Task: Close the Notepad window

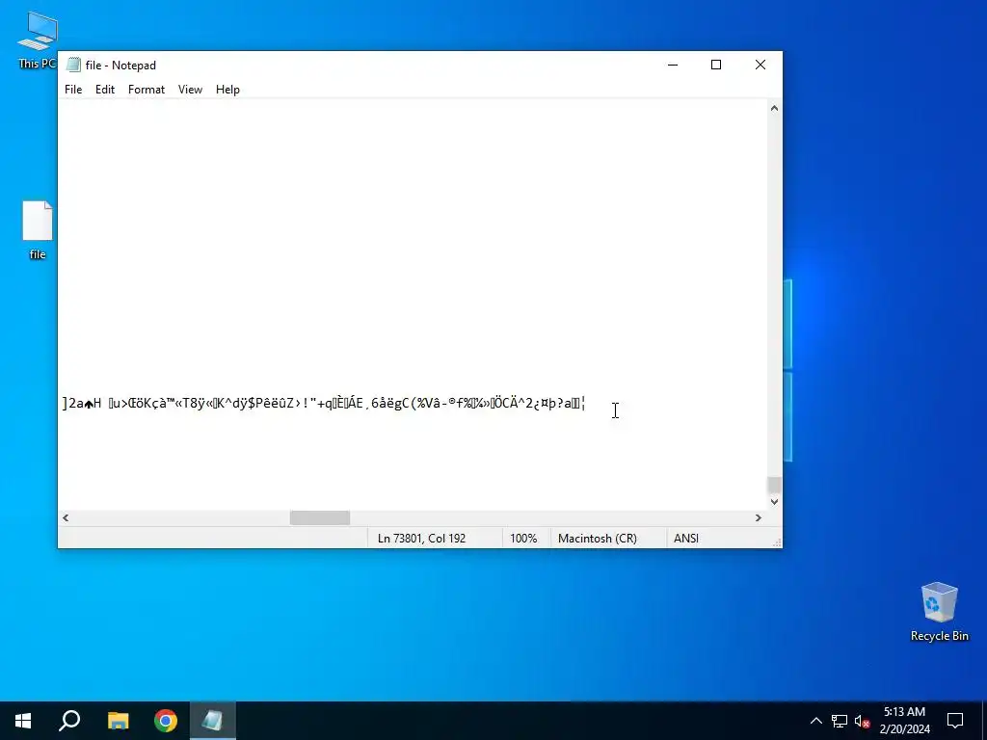Action: tap(760, 65)
